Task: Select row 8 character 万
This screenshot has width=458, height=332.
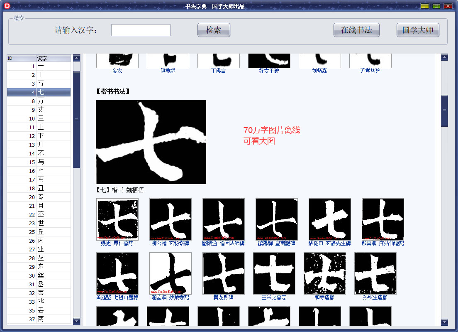Action: (x=39, y=101)
